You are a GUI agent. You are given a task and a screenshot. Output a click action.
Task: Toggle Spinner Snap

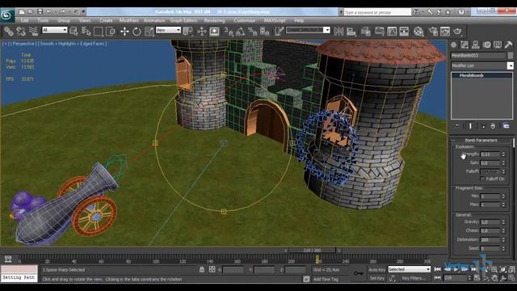[x=265, y=32]
